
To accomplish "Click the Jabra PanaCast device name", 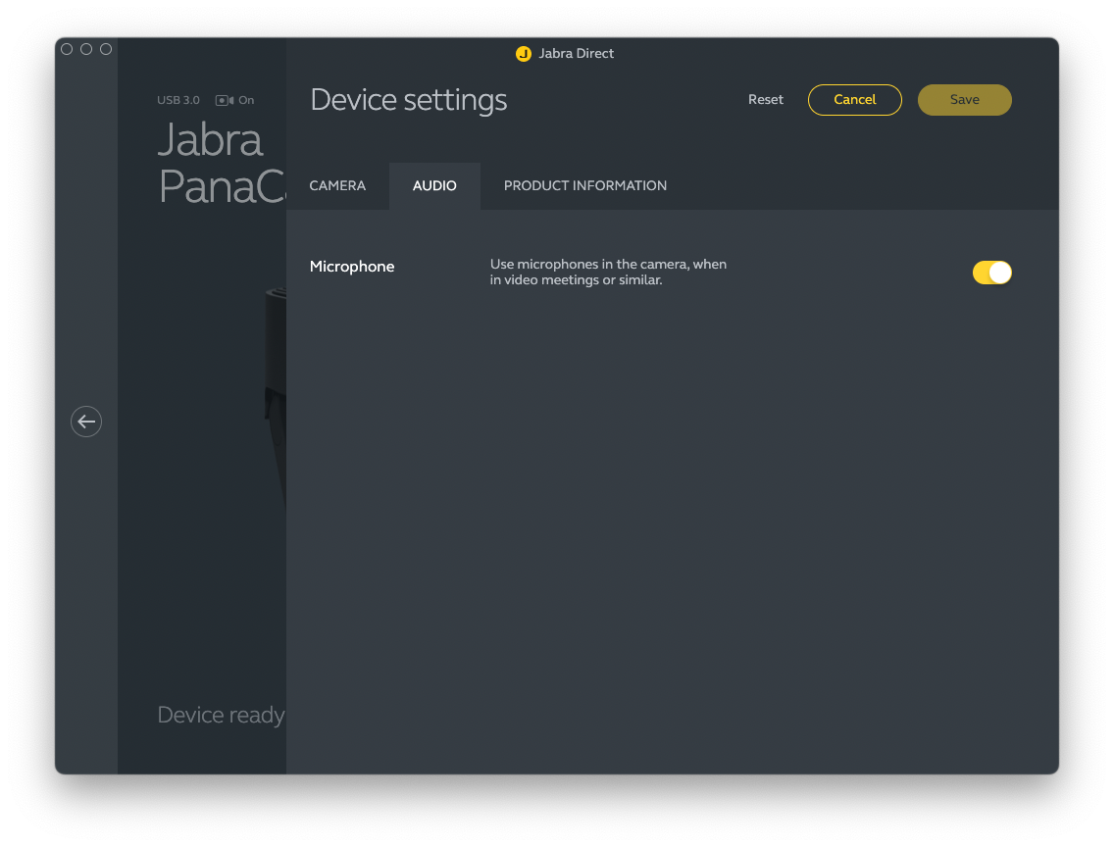I will pyautogui.click(x=222, y=163).
